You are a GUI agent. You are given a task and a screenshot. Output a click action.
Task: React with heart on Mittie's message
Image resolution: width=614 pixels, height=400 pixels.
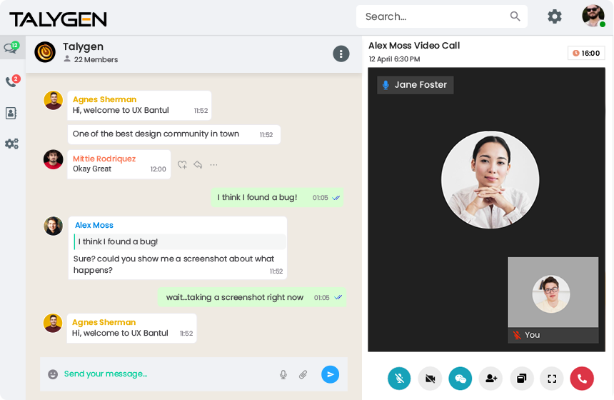(182, 165)
